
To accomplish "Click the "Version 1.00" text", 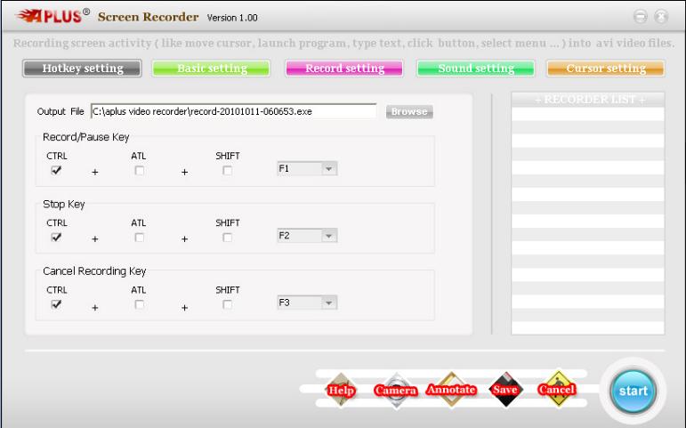I will point(232,18).
